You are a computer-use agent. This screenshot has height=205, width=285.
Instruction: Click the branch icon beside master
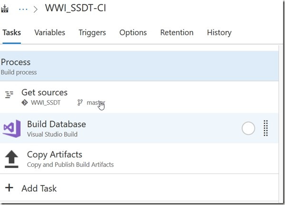[x=80, y=102]
